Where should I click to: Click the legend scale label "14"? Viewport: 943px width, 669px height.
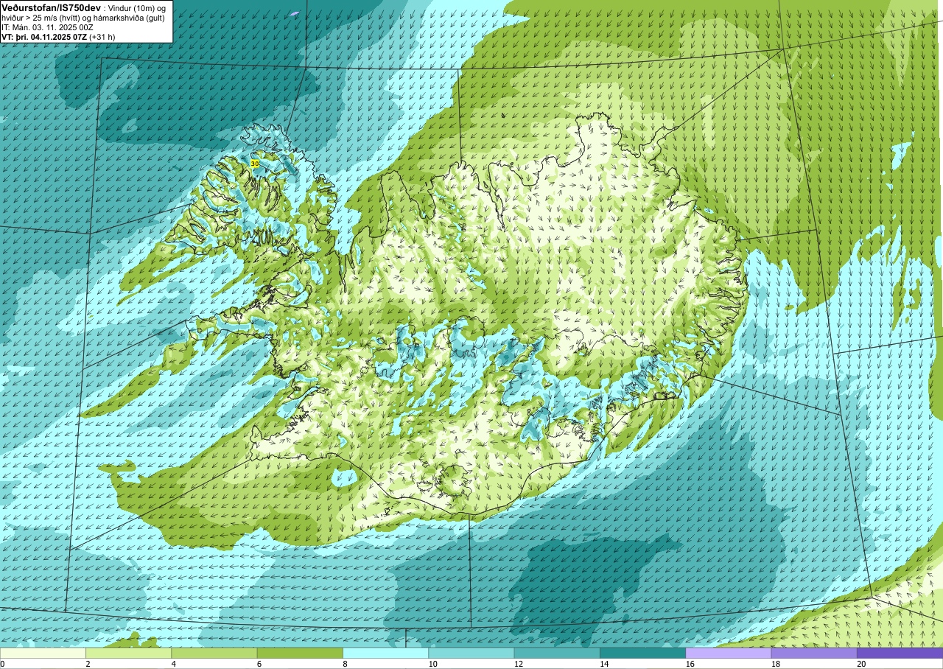click(x=603, y=664)
